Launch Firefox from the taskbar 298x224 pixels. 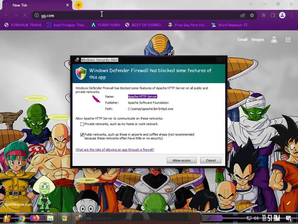coord(36,218)
